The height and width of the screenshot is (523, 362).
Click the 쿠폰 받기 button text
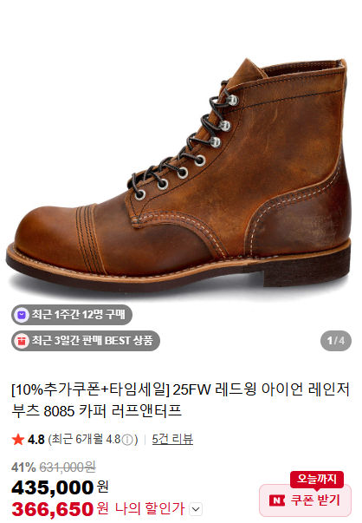(315, 500)
